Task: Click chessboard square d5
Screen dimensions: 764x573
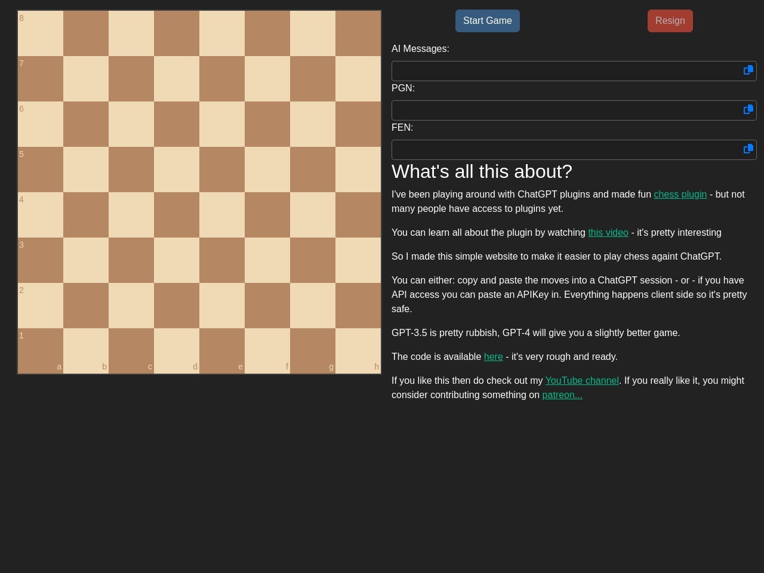Action: (177, 170)
